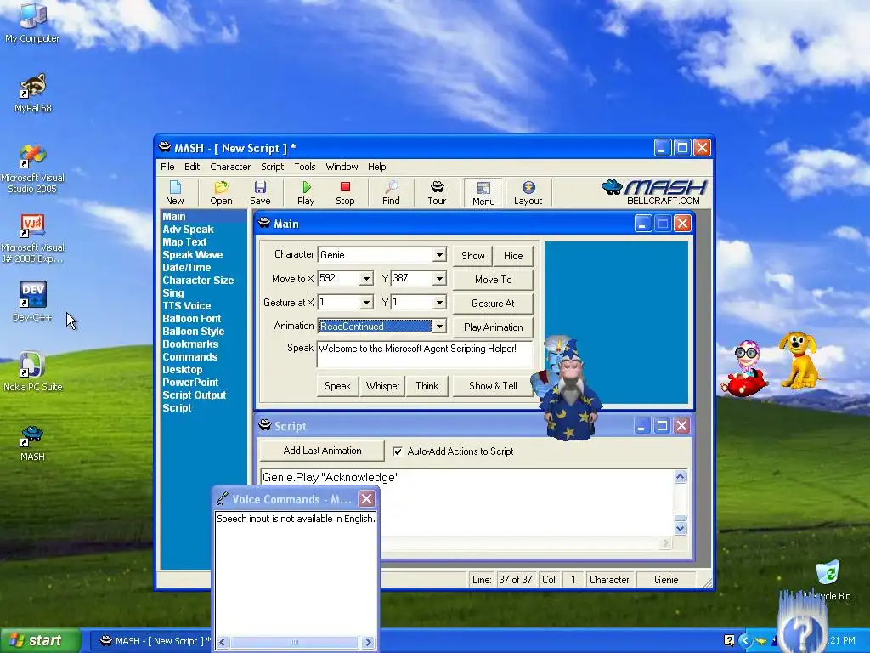Click the Script editor scroll up arrow
Screen dimensions: 870x653
[x=681, y=477]
